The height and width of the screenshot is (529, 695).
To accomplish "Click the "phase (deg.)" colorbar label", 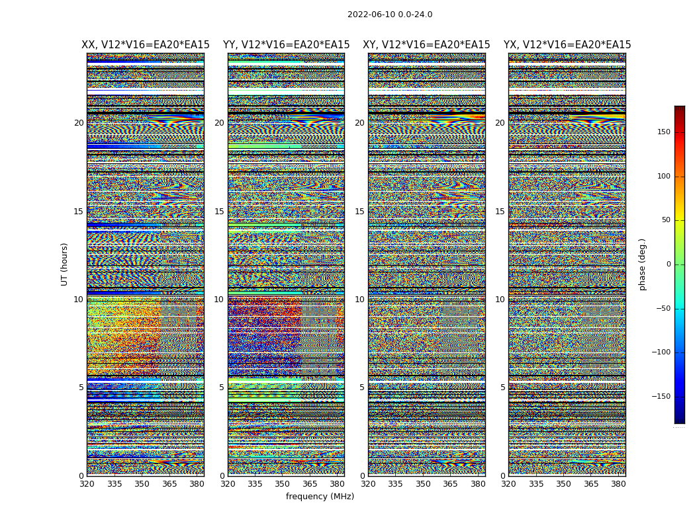I will pos(642,264).
